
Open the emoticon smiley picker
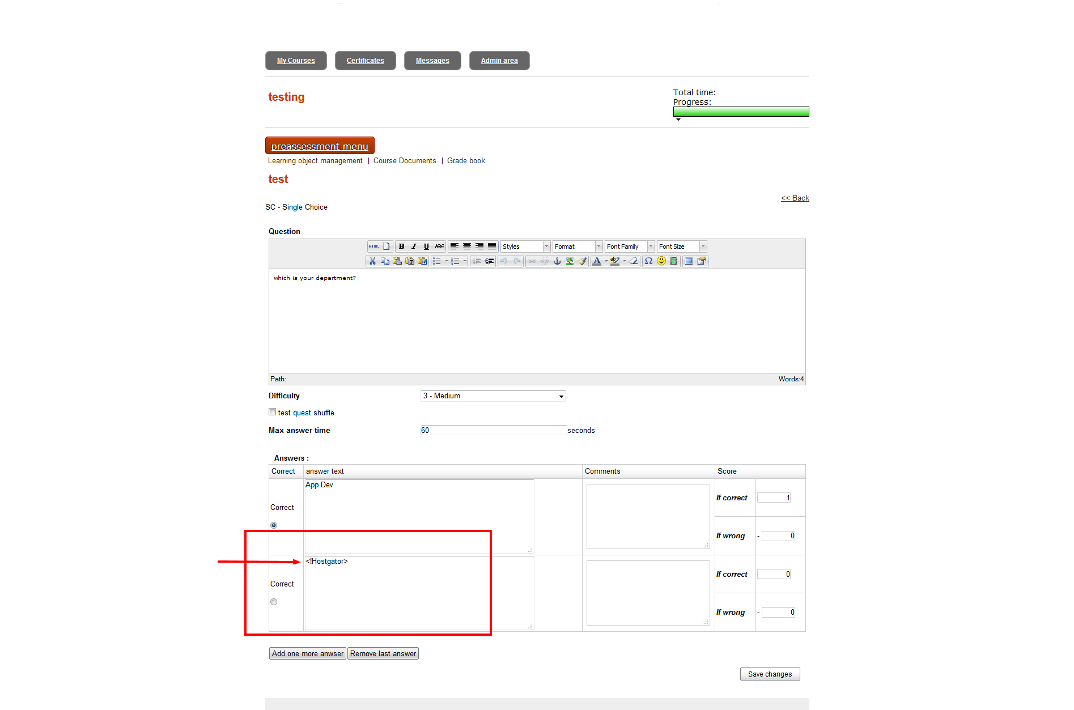pos(661,261)
